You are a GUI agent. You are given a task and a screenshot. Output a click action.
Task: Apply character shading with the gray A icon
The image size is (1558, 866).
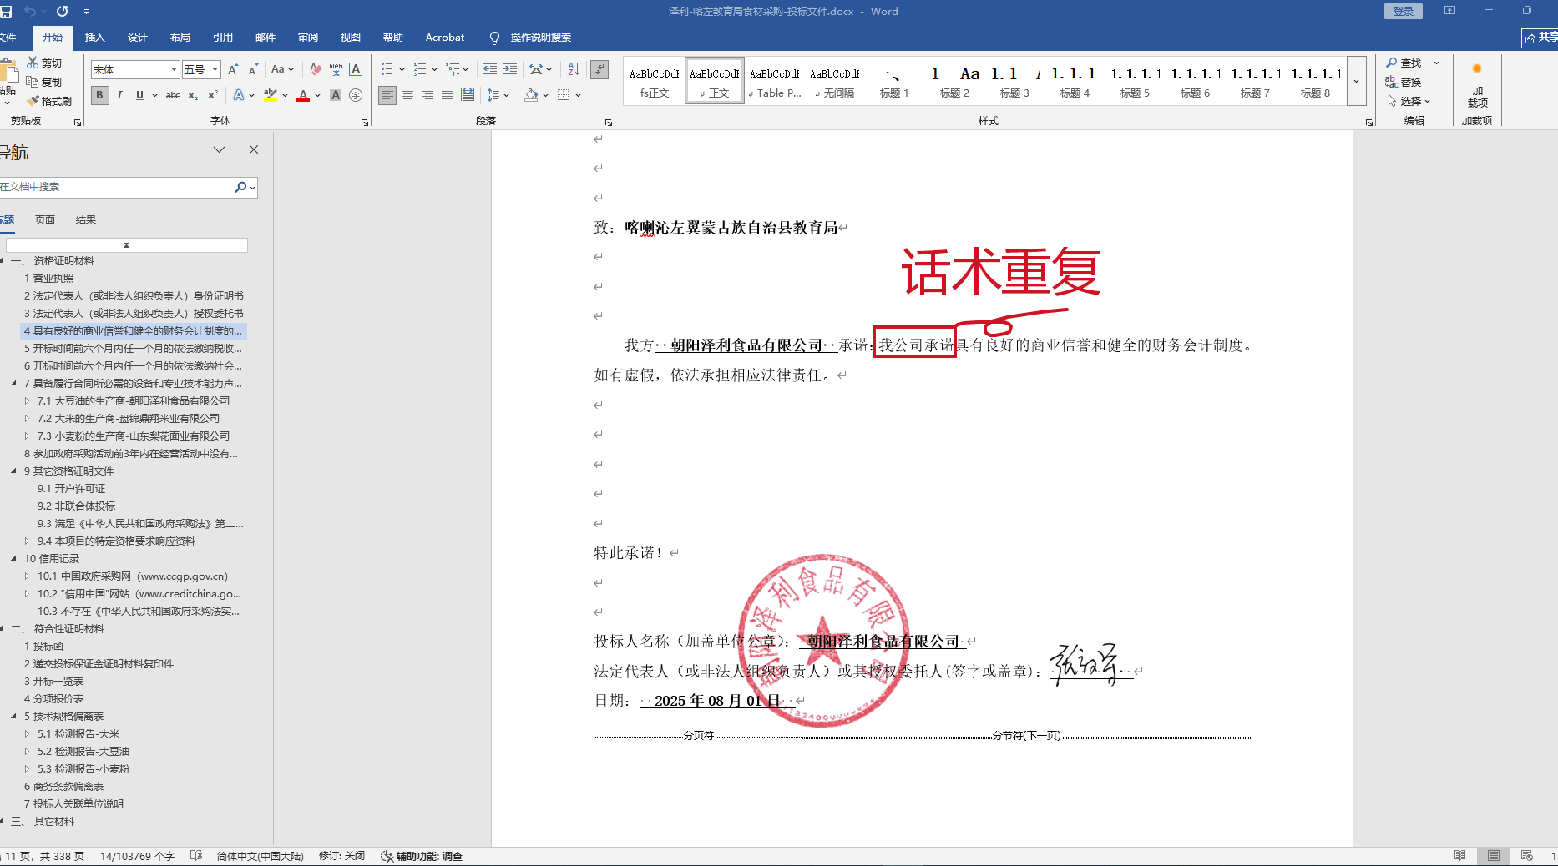[336, 95]
